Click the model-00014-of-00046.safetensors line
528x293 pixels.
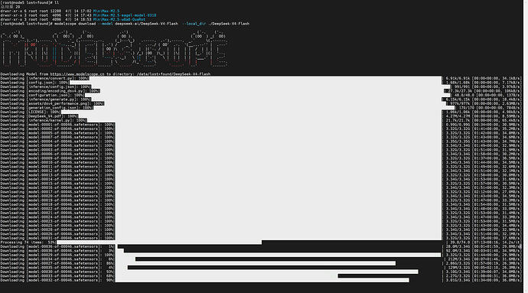point(260,179)
